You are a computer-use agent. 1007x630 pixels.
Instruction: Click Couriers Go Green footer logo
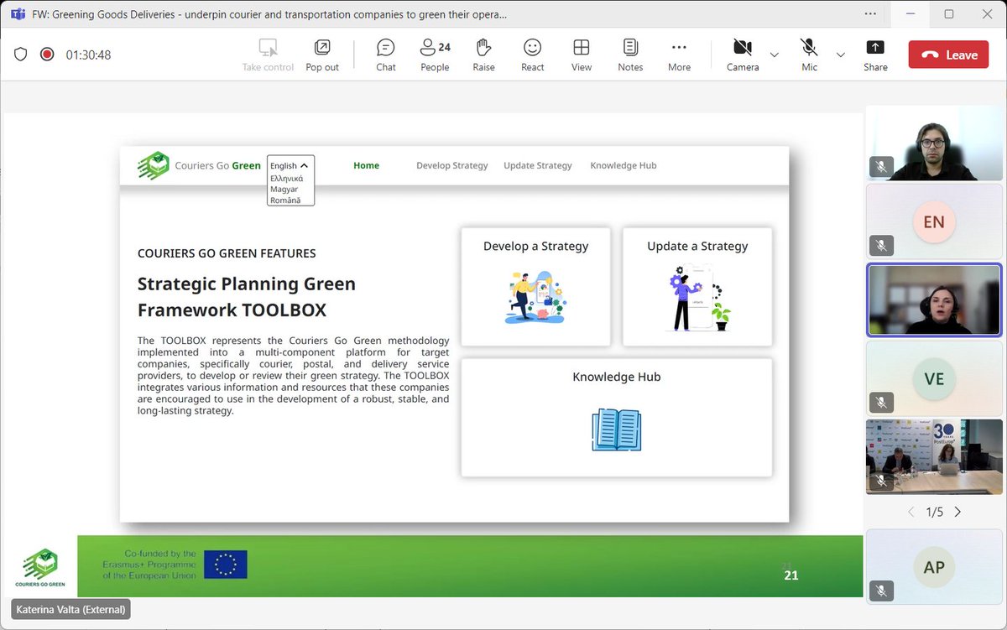point(40,569)
